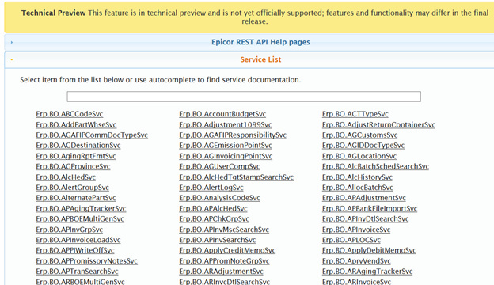
Task: Navigate to Erp.BO.APInvSearchSvc
Action: tap(218, 241)
